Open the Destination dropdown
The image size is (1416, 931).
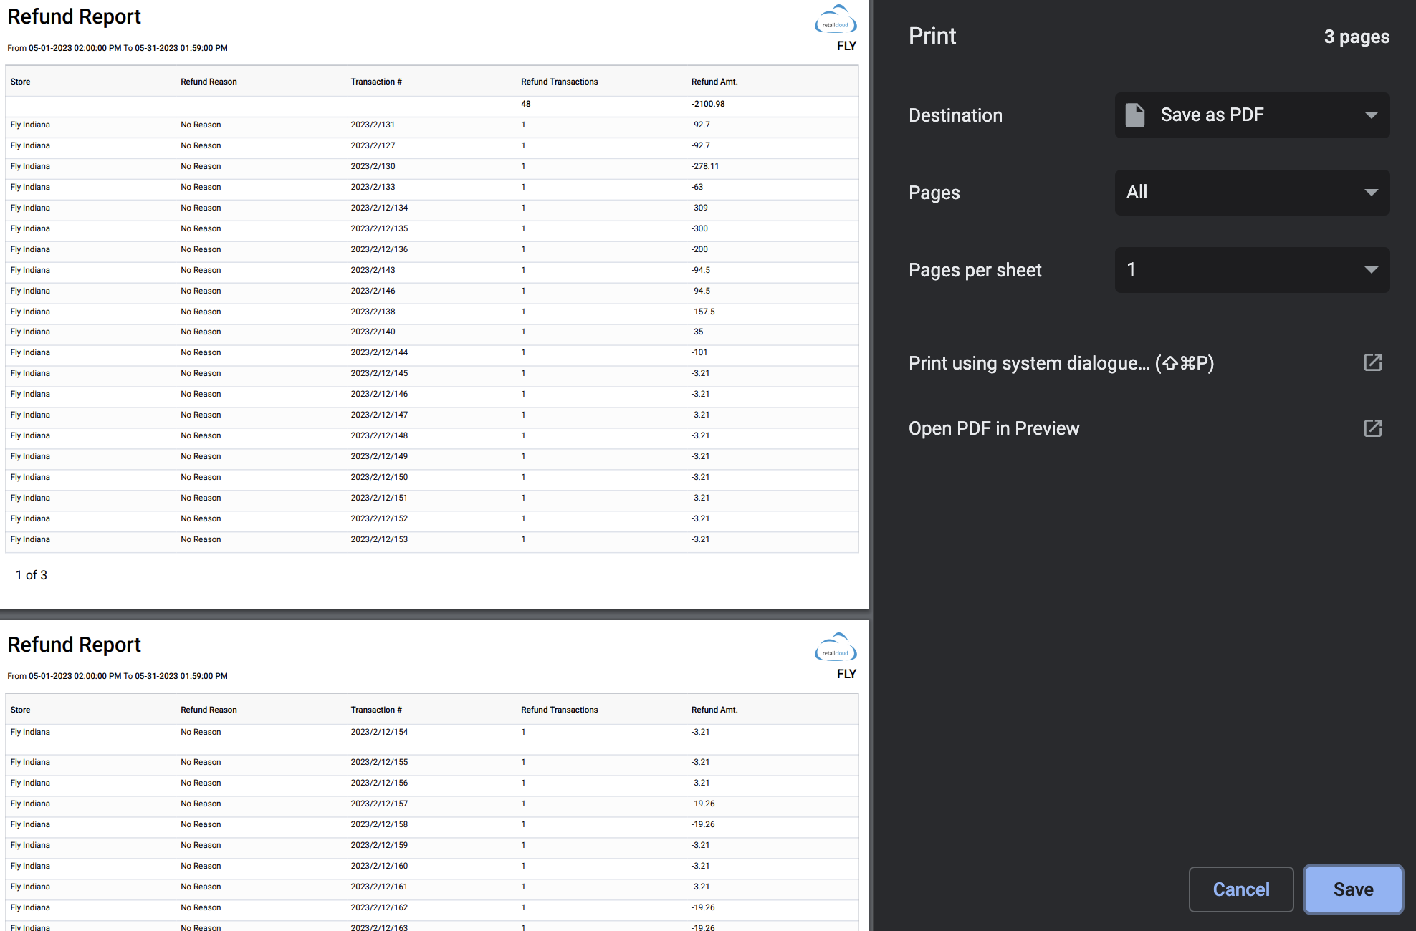1251,115
